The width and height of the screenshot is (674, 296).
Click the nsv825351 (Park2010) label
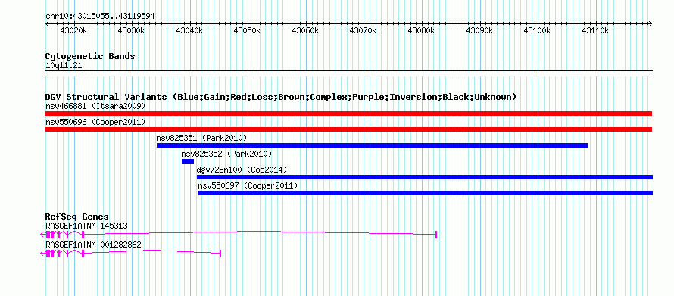(x=201, y=138)
